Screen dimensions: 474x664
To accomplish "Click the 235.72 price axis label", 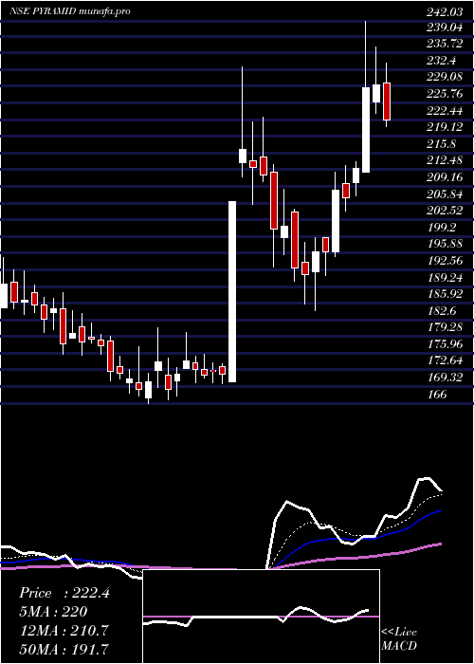I will (x=445, y=45).
